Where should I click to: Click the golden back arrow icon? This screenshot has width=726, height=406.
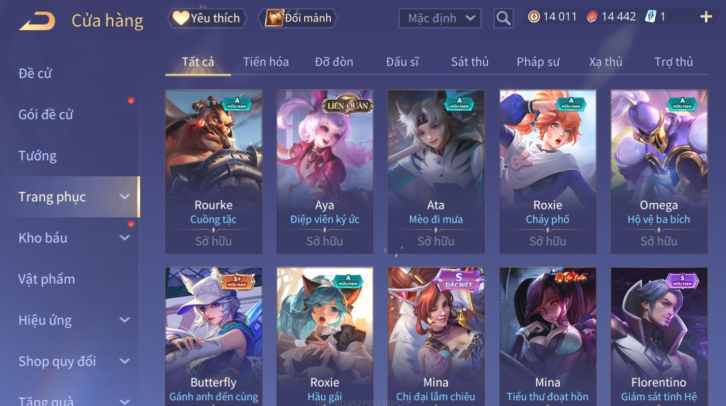37,21
